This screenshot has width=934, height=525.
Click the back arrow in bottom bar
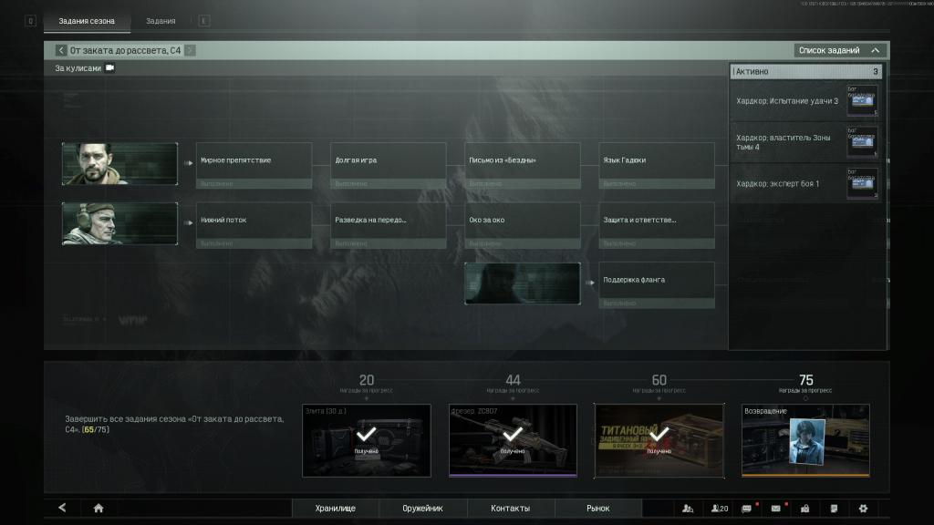point(62,508)
